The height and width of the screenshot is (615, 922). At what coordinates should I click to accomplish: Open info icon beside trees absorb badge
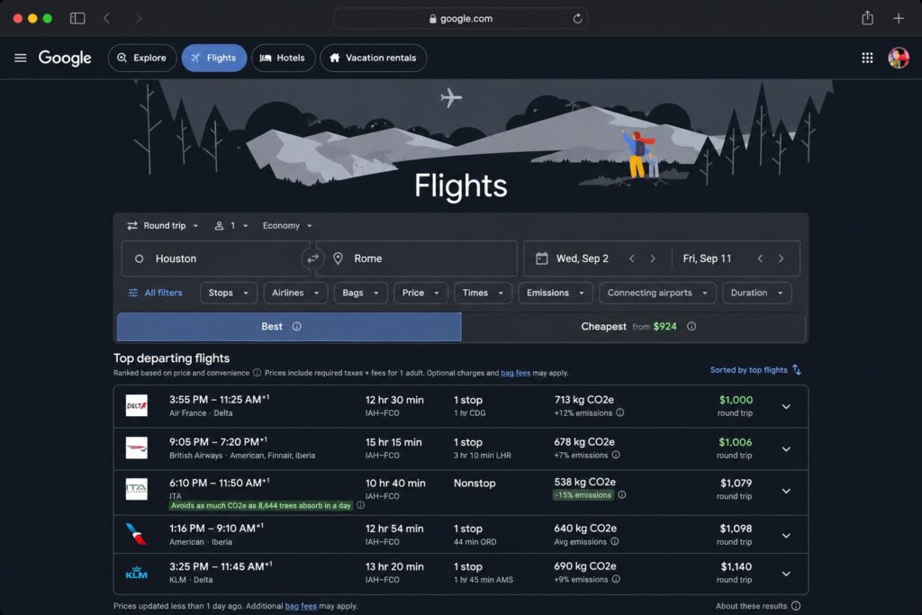click(x=360, y=505)
